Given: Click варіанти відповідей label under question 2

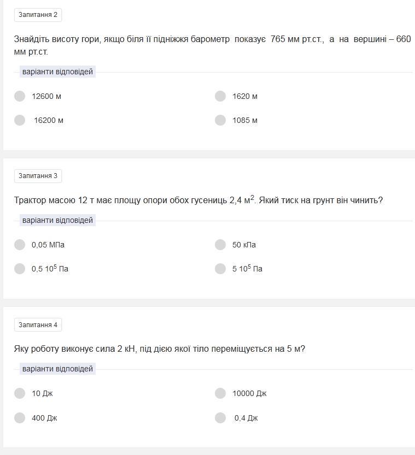Looking at the screenshot, I should (x=57, y=72).
